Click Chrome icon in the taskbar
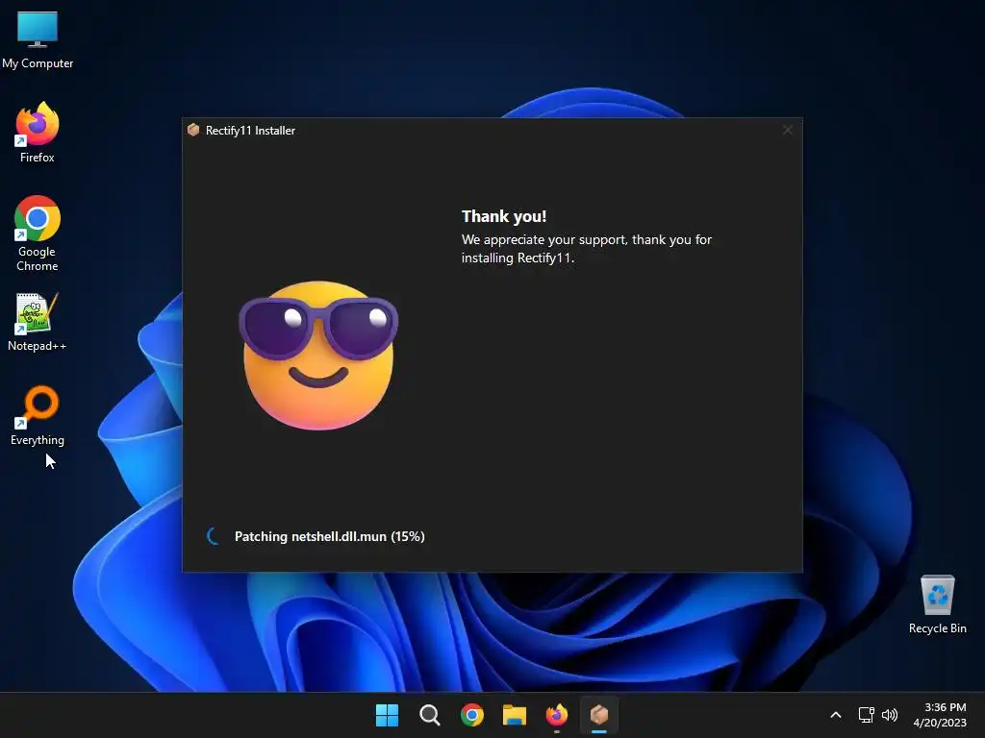 [x=471, y=715]
